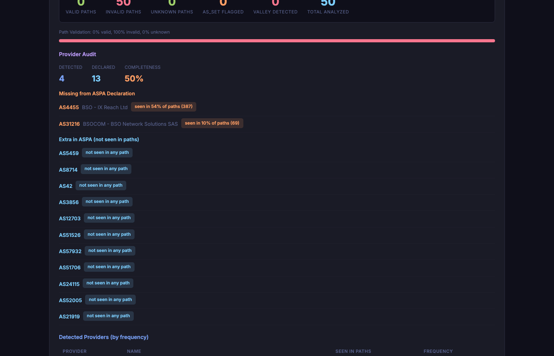Click the completeness value 50%
The width and height of the screenshot is (554, 356).
(x=134, y=78)
